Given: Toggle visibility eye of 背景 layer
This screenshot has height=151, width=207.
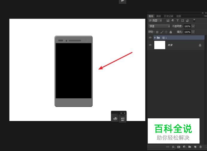Looking at the screenshot, I should pos(150,45).
